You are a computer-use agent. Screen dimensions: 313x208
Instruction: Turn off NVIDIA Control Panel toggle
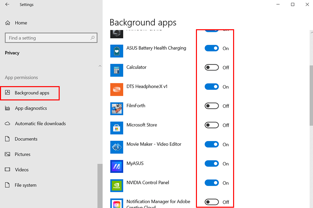coord(212,183)
